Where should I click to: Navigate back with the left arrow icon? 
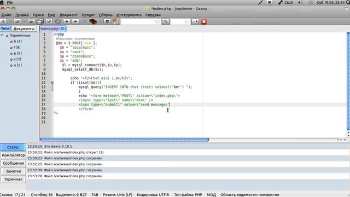tap(67, 21)
